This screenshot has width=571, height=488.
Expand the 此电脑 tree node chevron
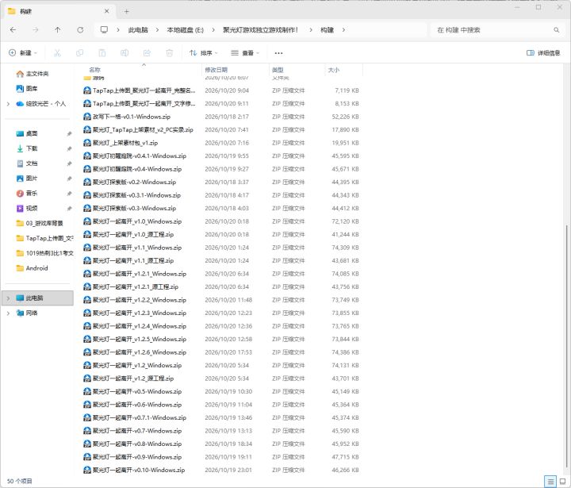pyautogui.click(x=8, y=298)
